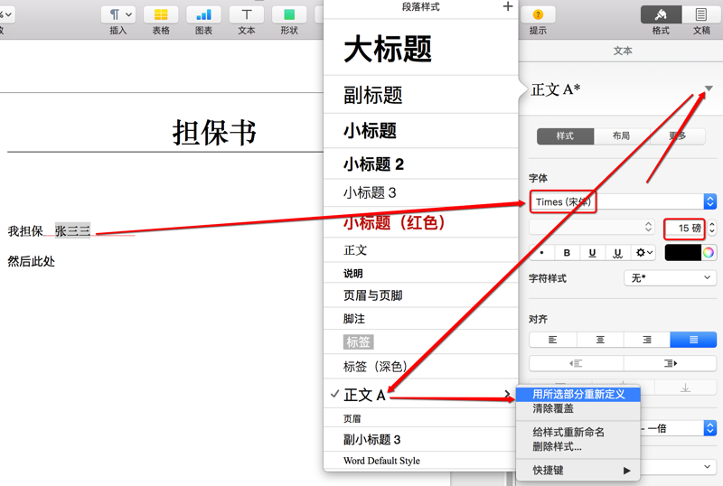Align text left
Viewport: 723px width, 486px height.
552,340
